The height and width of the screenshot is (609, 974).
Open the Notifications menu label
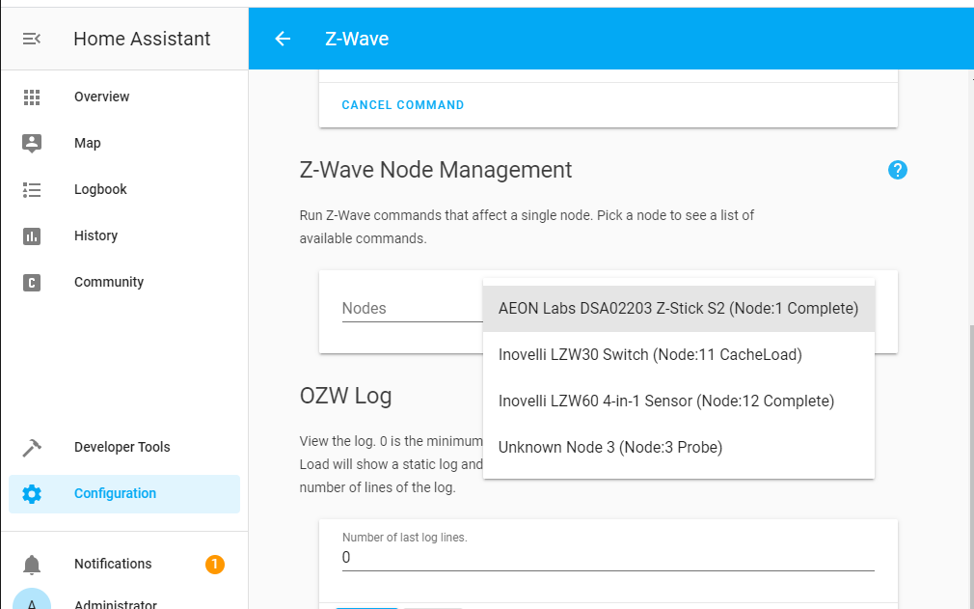(x=113, y=564)
